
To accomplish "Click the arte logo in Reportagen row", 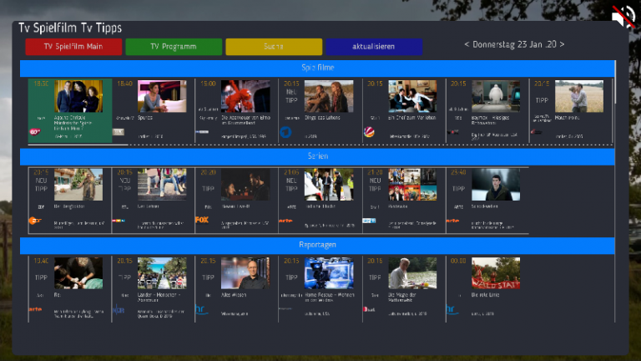I will point(35,309).
